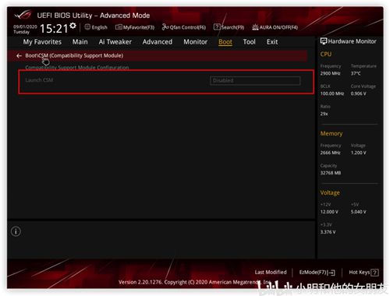Open Hot Keys help icon

pos(374,273)
